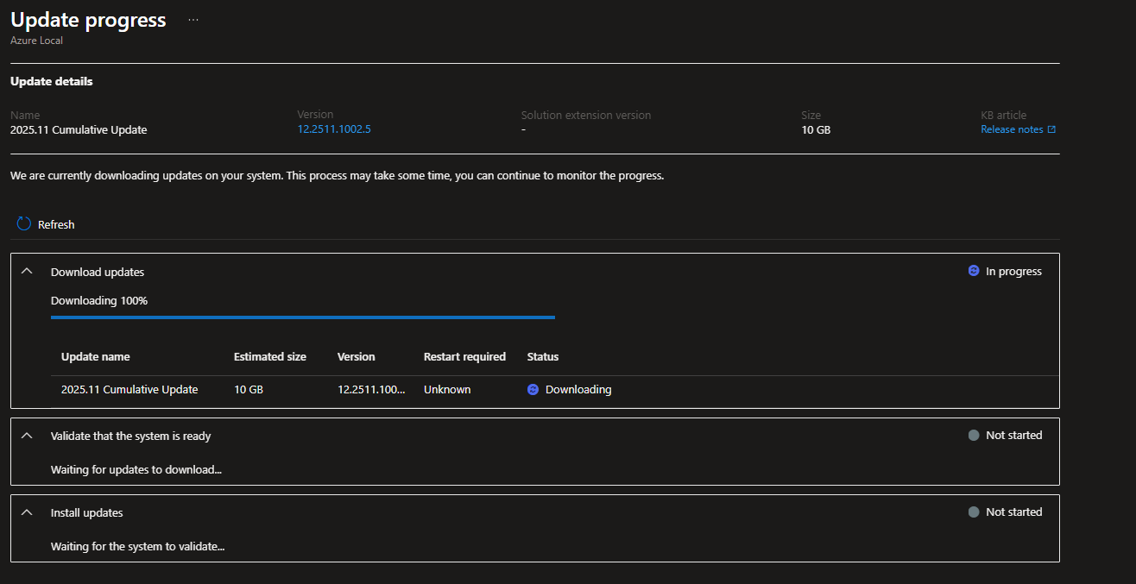
Task: Click the KB article label
Action: 1003,116
